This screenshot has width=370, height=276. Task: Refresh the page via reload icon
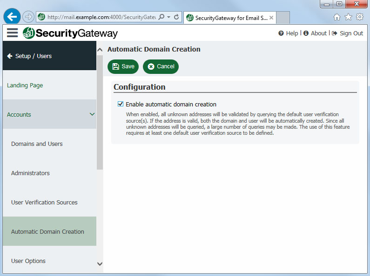[x=176, y=17]
